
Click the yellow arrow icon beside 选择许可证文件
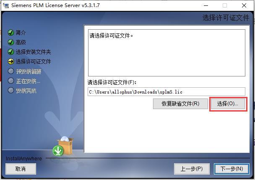tap(11, 61)
